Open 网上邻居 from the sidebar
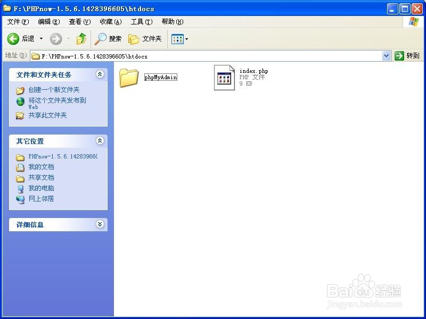This screenshot has height=319, width=426. pos(40,199)
